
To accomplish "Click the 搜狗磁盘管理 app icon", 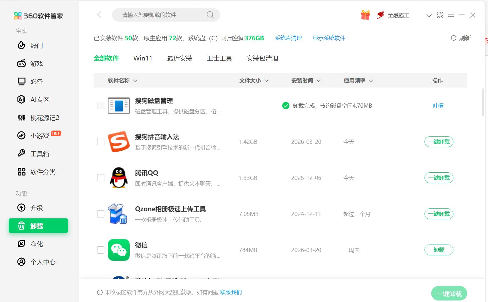I will click(x=119, y=106).
